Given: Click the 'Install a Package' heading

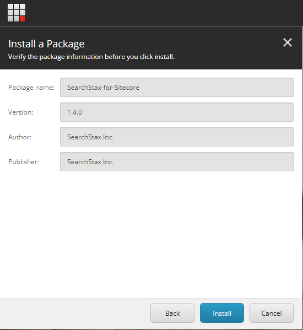Looking at the screenshot, I should pyautogui.click(x=46, y=44).
